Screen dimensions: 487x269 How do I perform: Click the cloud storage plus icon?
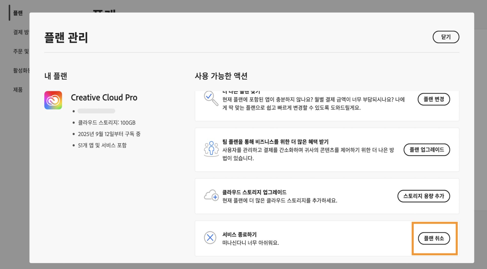click(211, 195)
